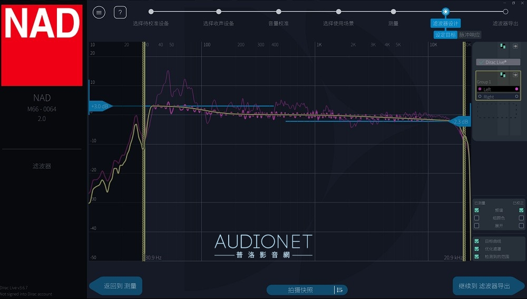
Task: Click M66 - 0064 device text
Action: [x=42, y=109]
